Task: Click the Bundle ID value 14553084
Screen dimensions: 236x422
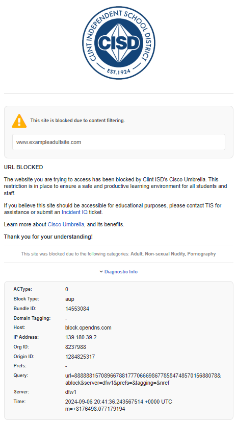Action: point(77,309)
